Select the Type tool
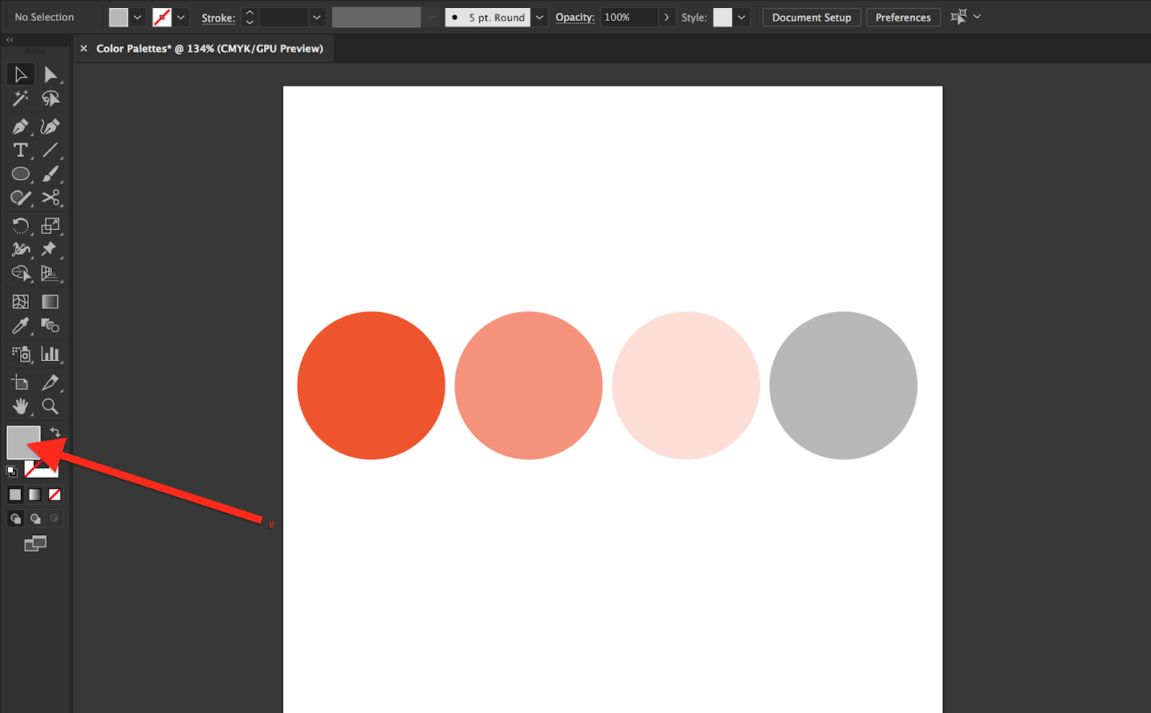 click(x=20, y=150)
